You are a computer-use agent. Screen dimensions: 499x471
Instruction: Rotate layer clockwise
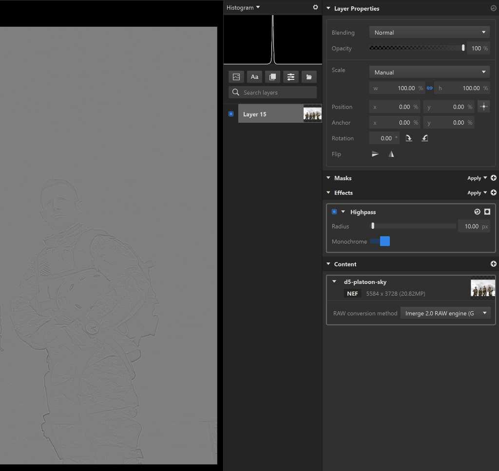point(409,138)
